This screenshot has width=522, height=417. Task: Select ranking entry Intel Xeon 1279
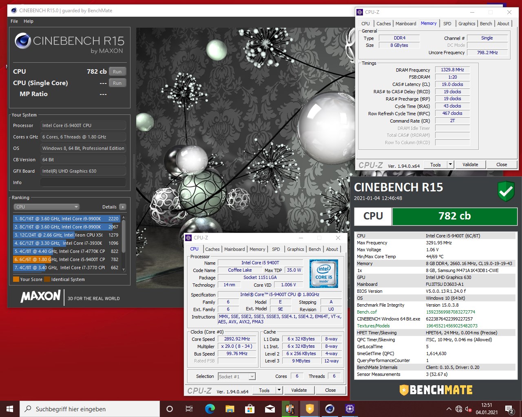[x=66, y=235]
